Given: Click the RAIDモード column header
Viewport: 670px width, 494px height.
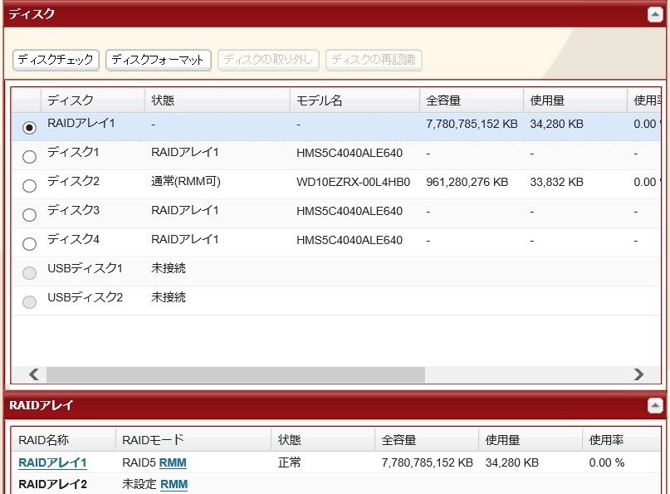Looking at the screenshot, I should click(193, 440).
